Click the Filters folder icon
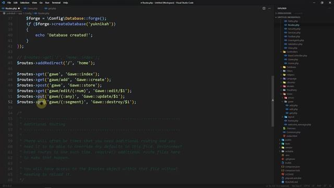This screenshot has height=188, width=334. point(284,71)
